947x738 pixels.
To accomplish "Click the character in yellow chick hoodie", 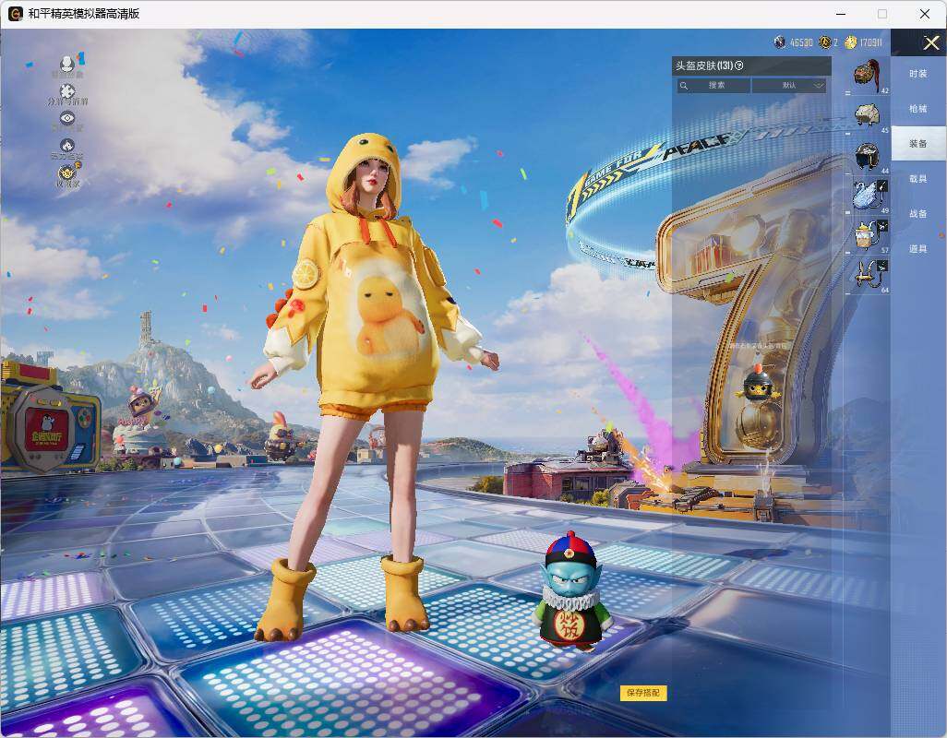I will coord(369,387).
